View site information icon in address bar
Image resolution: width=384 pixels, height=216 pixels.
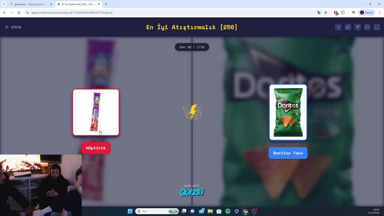[x=27, y=13]
